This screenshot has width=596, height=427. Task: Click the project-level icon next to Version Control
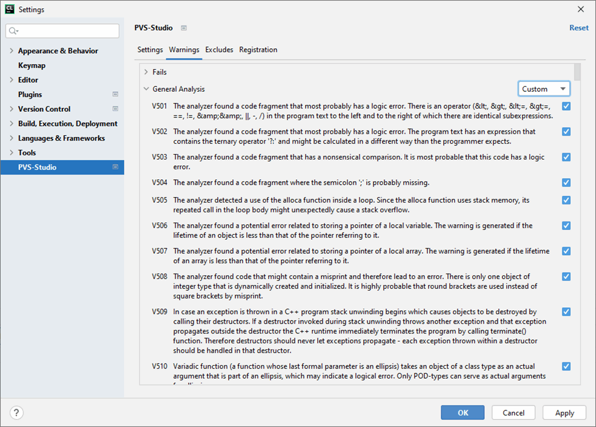[x=115, y=109]
